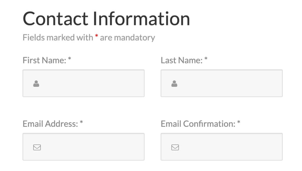Click the "Email Address:" label text
302x171 pixels.
(50, 124)
